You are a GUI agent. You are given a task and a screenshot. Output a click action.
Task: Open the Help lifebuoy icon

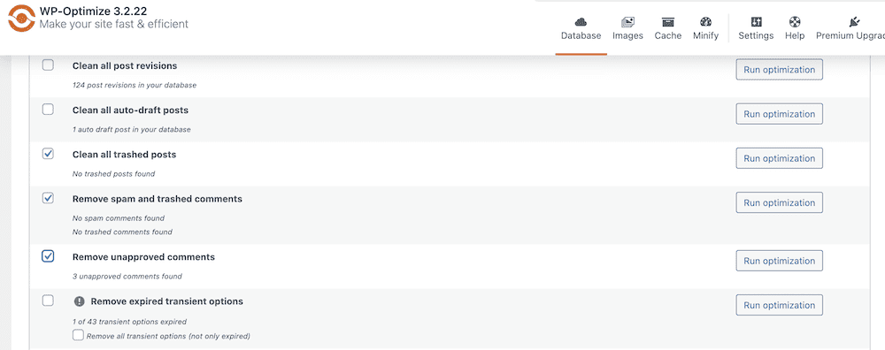(794, 22)
